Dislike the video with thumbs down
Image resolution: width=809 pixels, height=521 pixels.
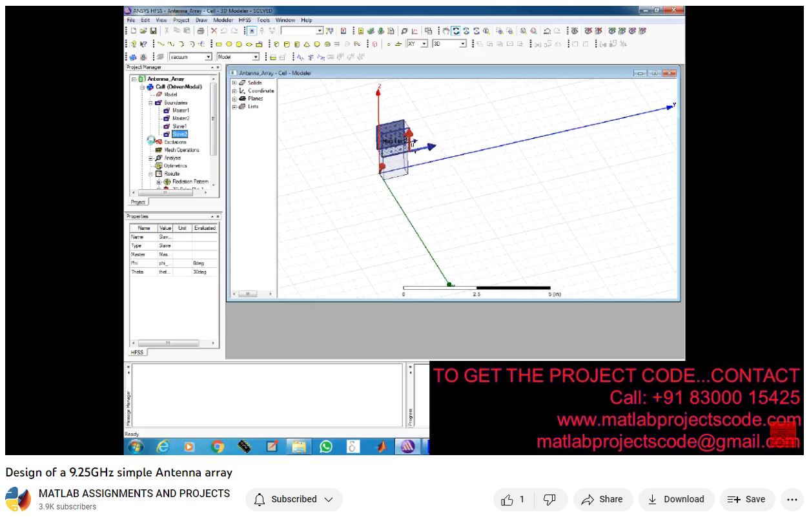[x=549, y=499]
